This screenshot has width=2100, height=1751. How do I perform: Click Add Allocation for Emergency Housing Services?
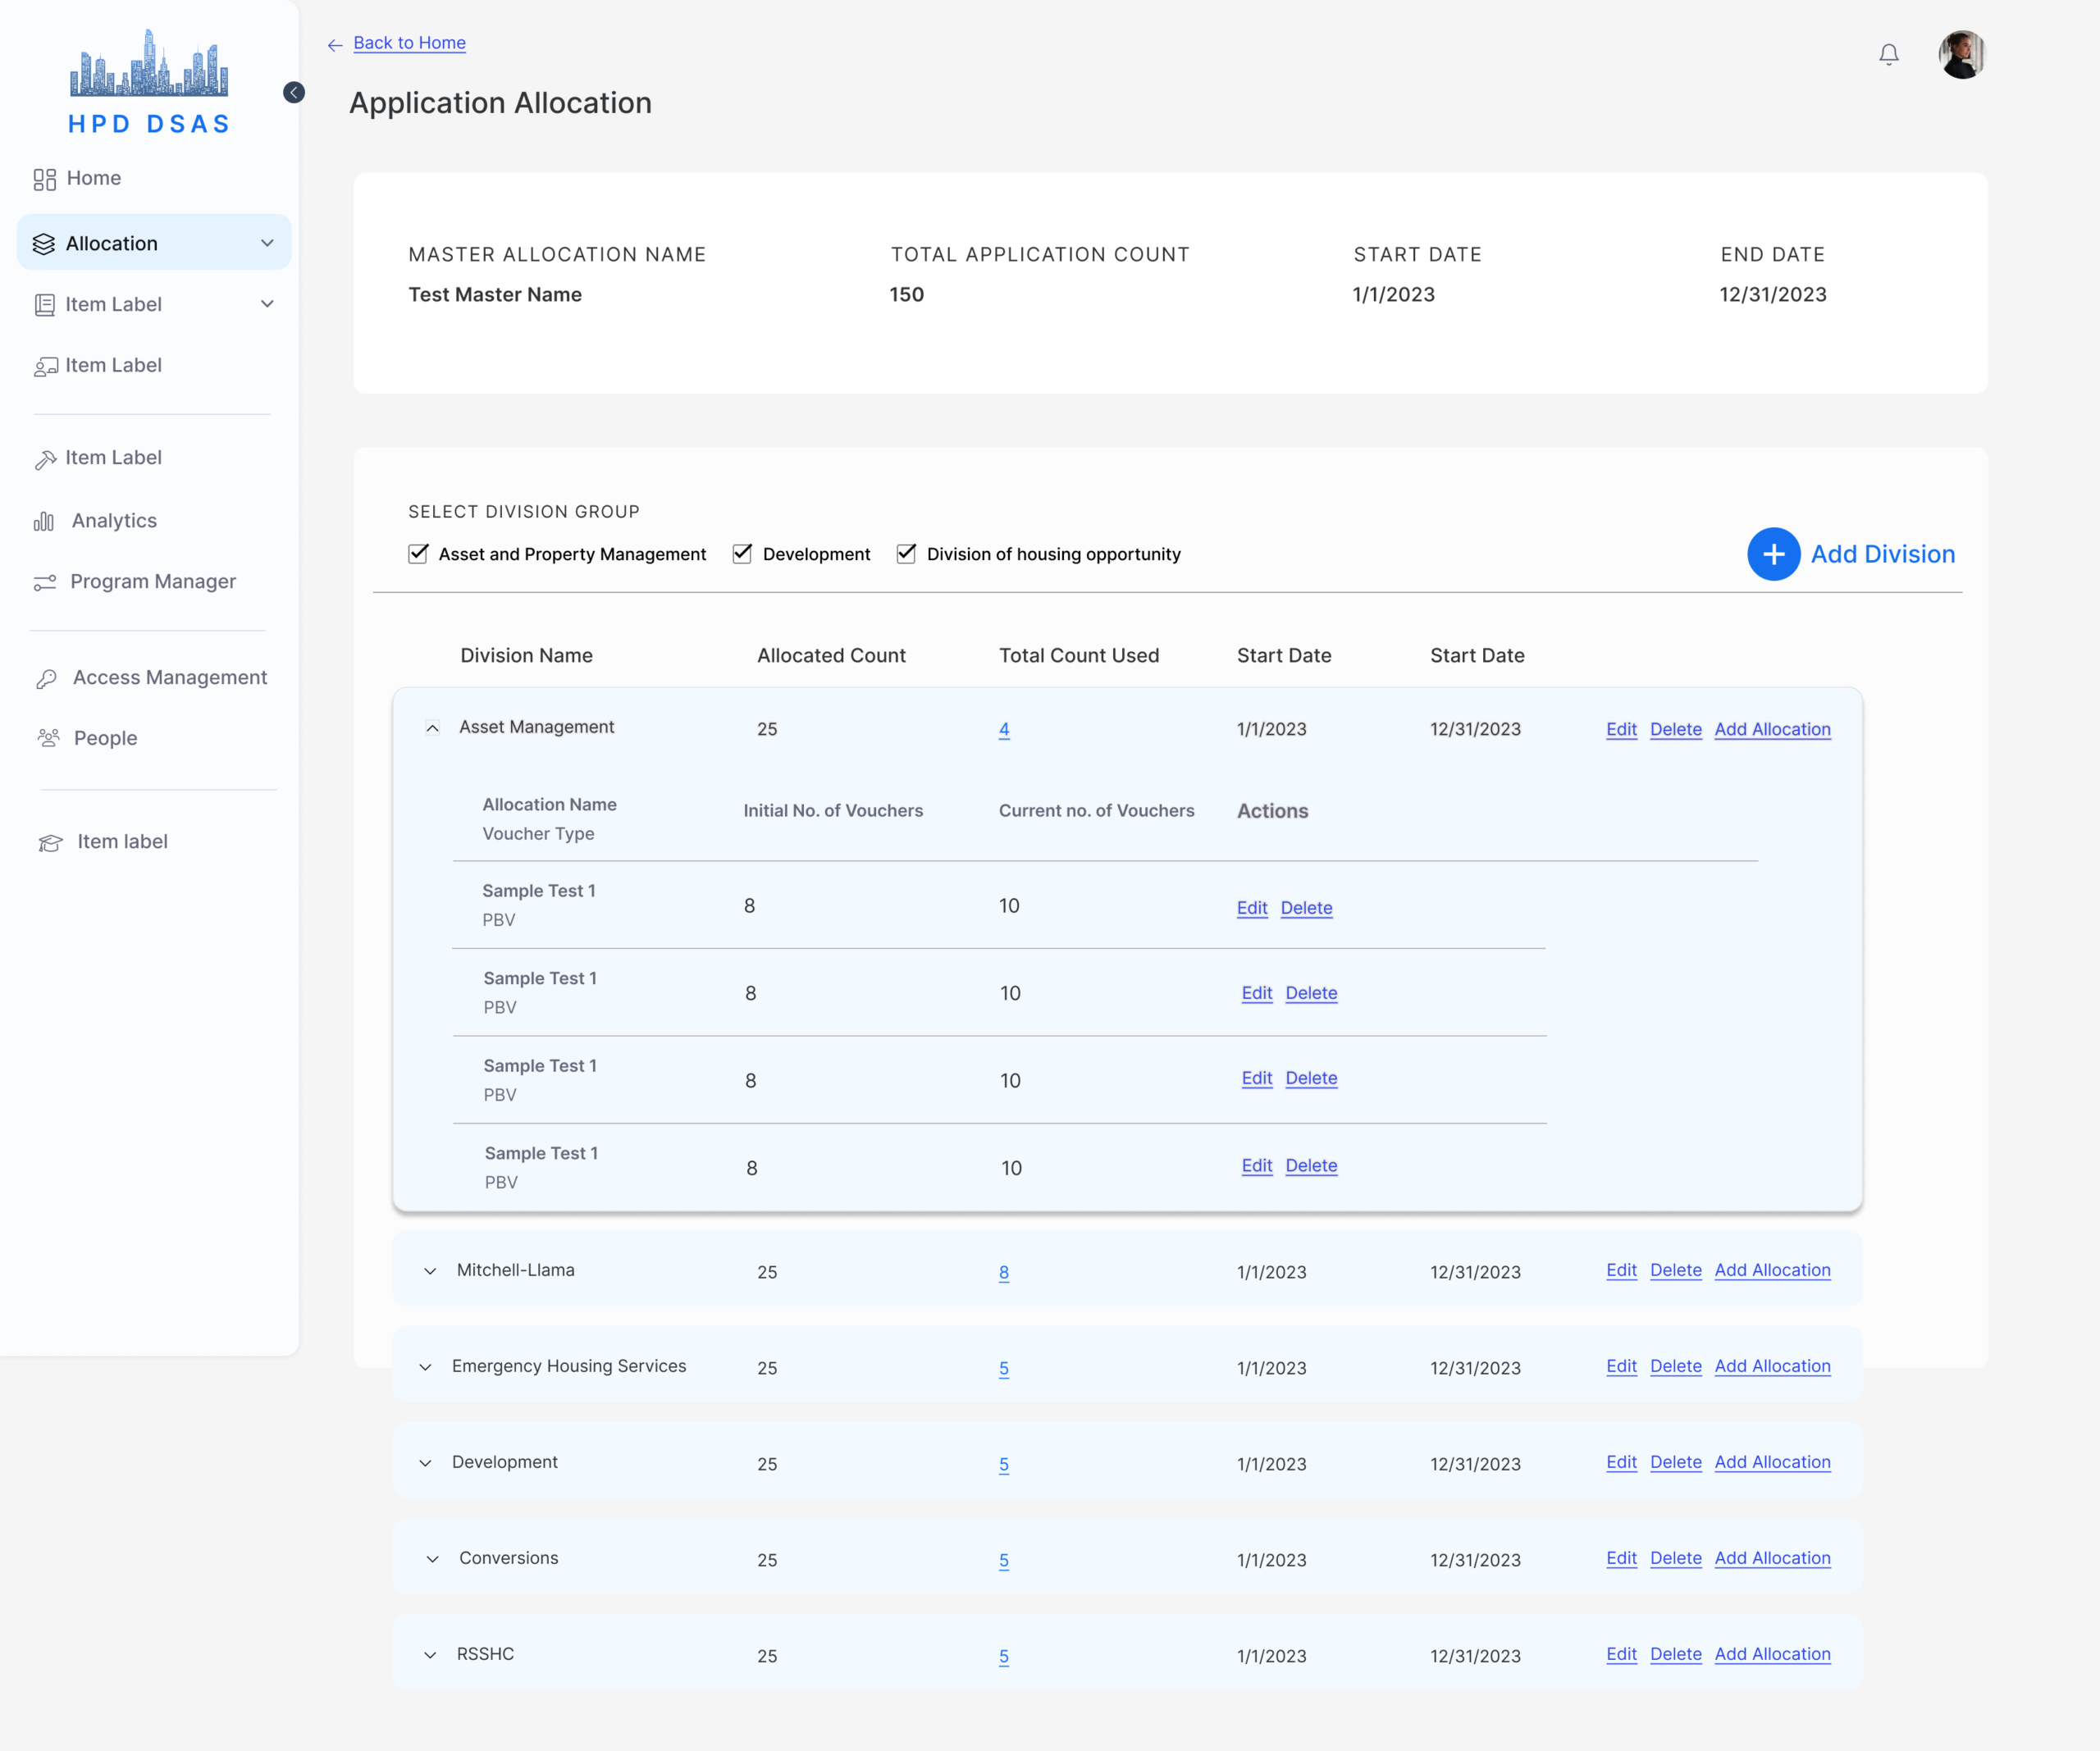[1772, 1366]
